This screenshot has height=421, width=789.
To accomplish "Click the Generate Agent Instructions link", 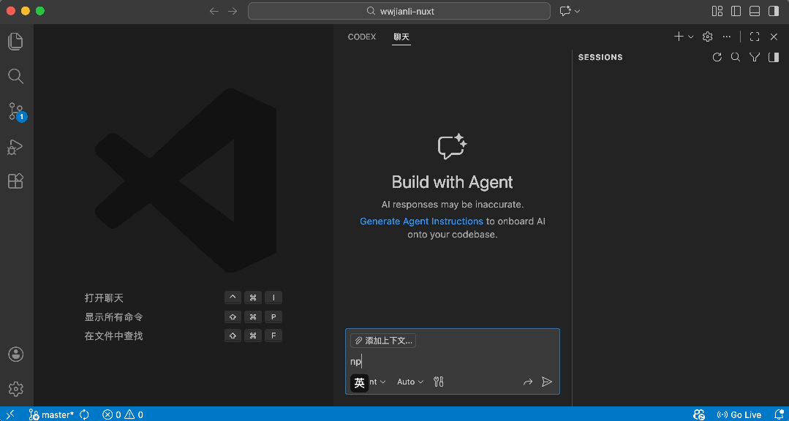I will 421,221.
